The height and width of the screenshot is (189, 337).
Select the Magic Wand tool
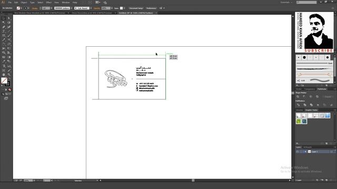point(4,22)
